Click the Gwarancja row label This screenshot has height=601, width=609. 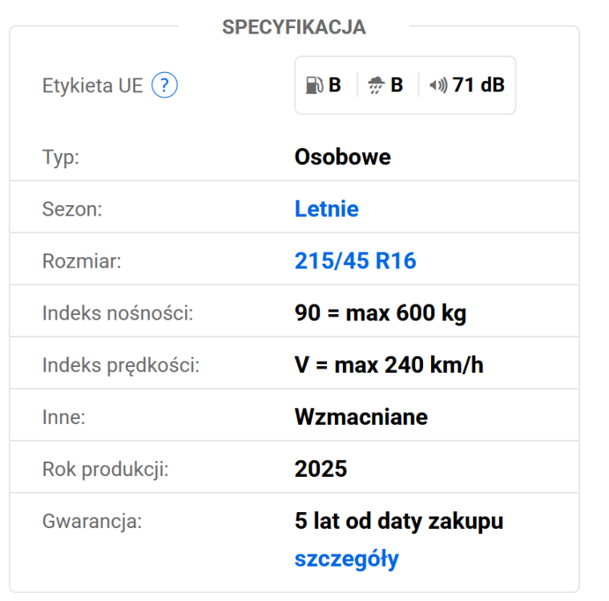(x=91, y=522)
